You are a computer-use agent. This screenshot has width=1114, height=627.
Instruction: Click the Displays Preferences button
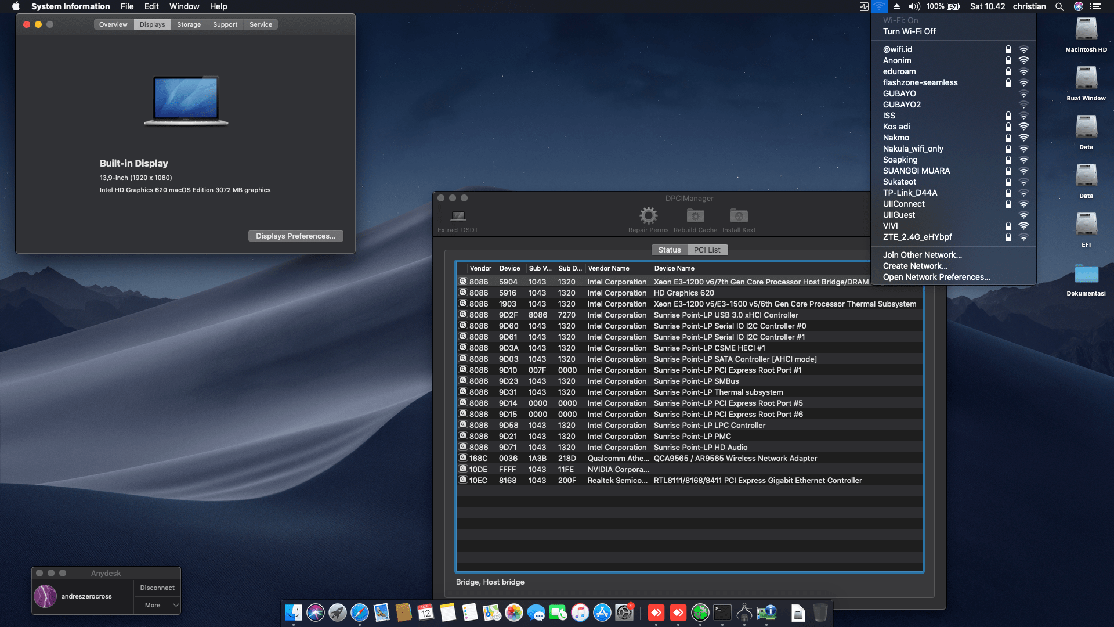tap(295, 236)
